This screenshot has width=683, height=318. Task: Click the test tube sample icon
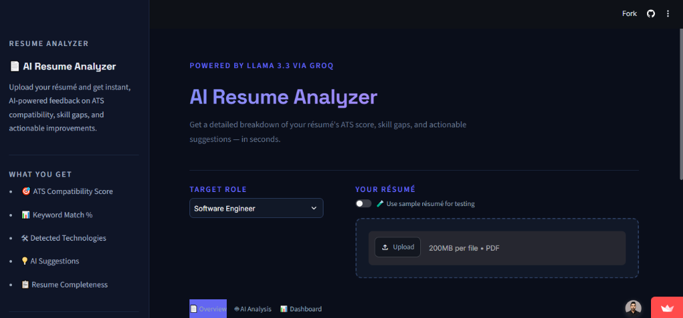380,203
